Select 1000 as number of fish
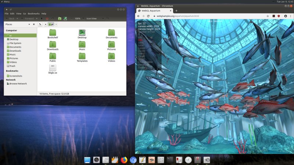This screenshot has height=165, width=294. pyautogui.click(x=141, y=43)
